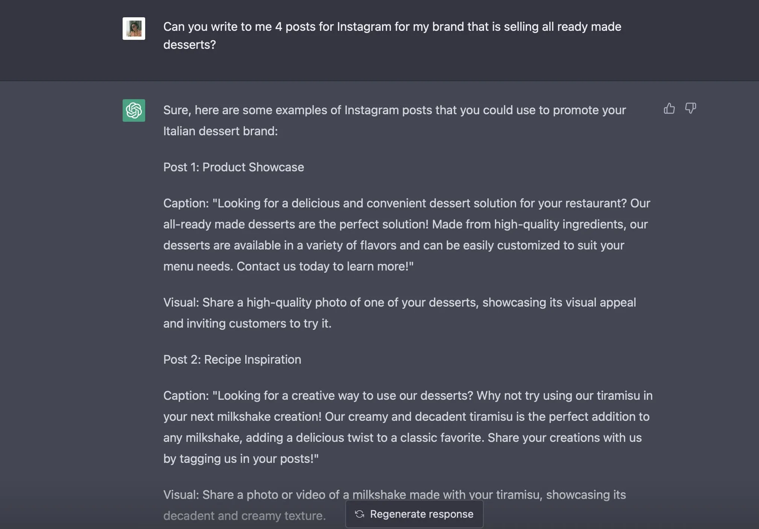The width and height of the screenshot is (759, 529).
Task: Click the Post 2 visual milkshake suggestion
Action: click(x=395, y=505)
